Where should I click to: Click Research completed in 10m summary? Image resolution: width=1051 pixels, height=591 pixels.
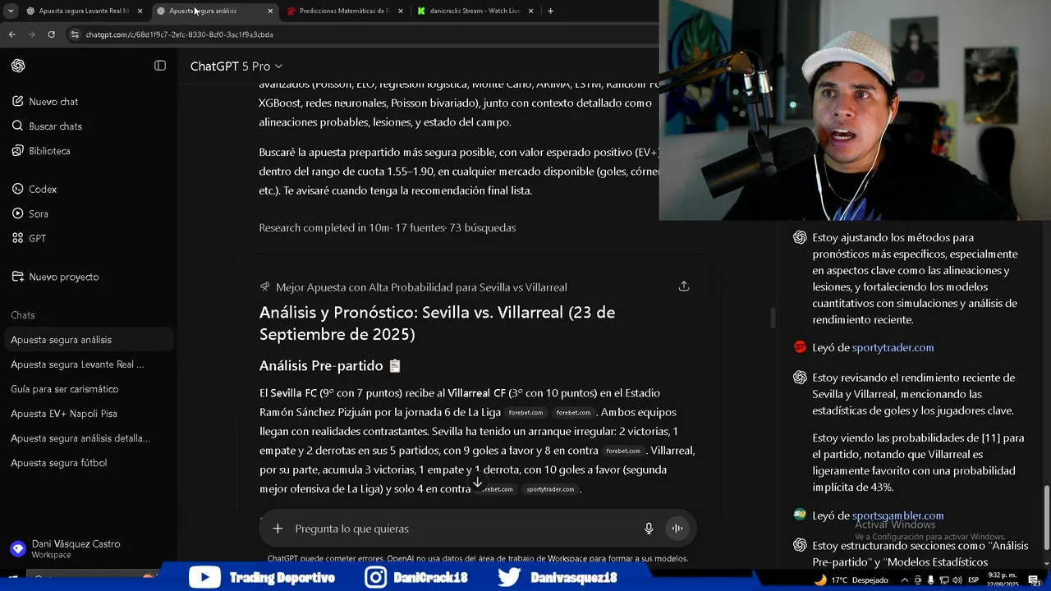point(388,227)
